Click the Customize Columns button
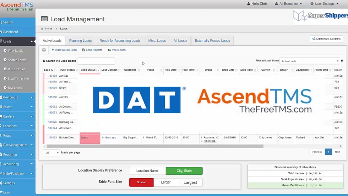This screenshot has height=196, width=348. (326, 39)
